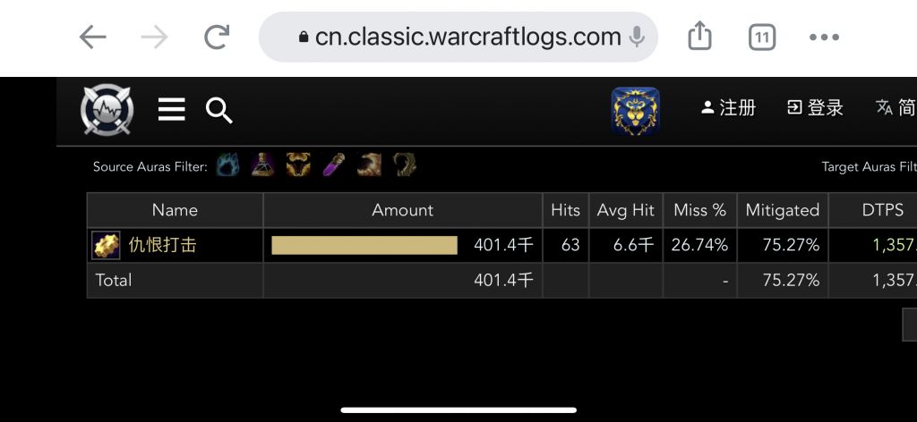Open the language selector dropdown
917x422 pixels.
(x=896, y=108)
